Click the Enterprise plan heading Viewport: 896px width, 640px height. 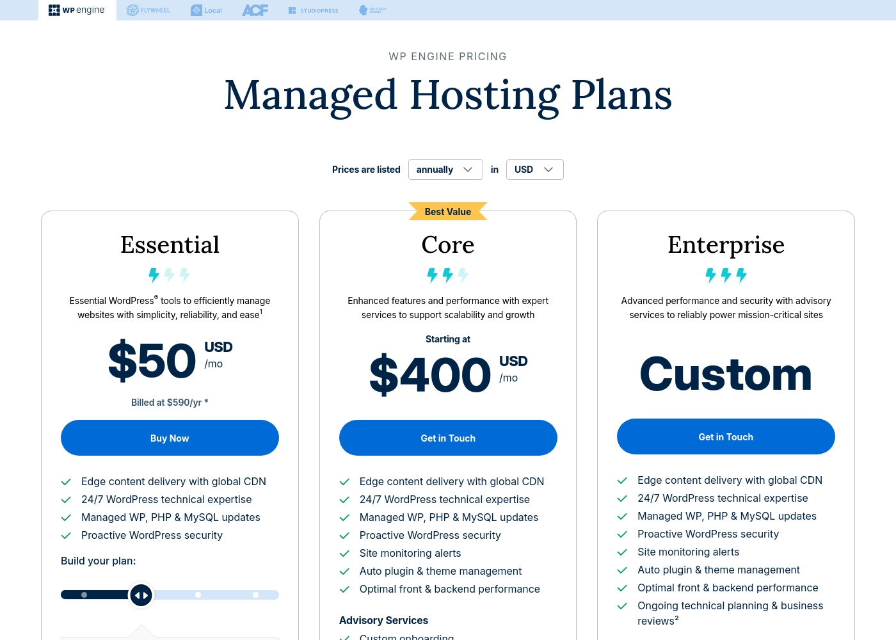point(726,246)
